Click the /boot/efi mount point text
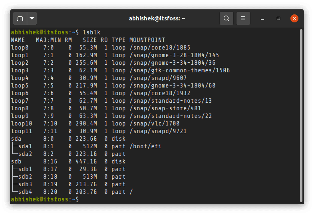The image size is (314, 215). tap(145, 146)
